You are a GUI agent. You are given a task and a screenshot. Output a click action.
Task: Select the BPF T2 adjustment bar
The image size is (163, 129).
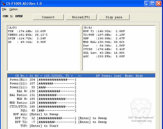pyautogui.click(x=57, y=122)
